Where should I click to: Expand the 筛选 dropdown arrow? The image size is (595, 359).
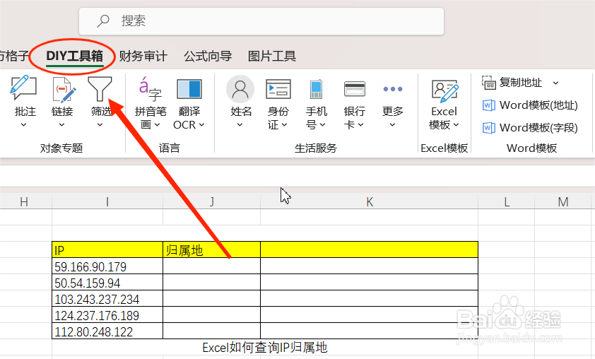[100, 125]
